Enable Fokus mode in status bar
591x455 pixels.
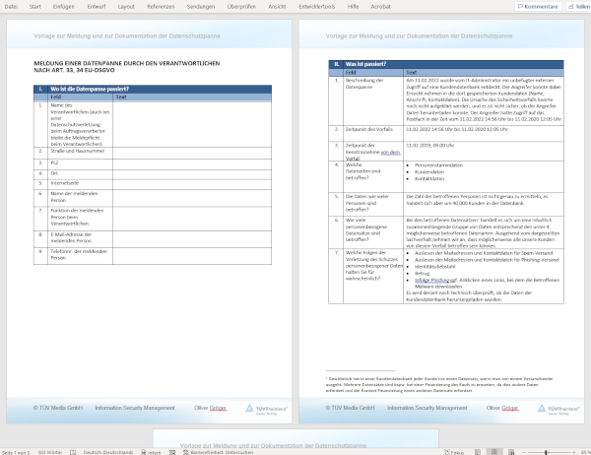click(x=455, y=451)
